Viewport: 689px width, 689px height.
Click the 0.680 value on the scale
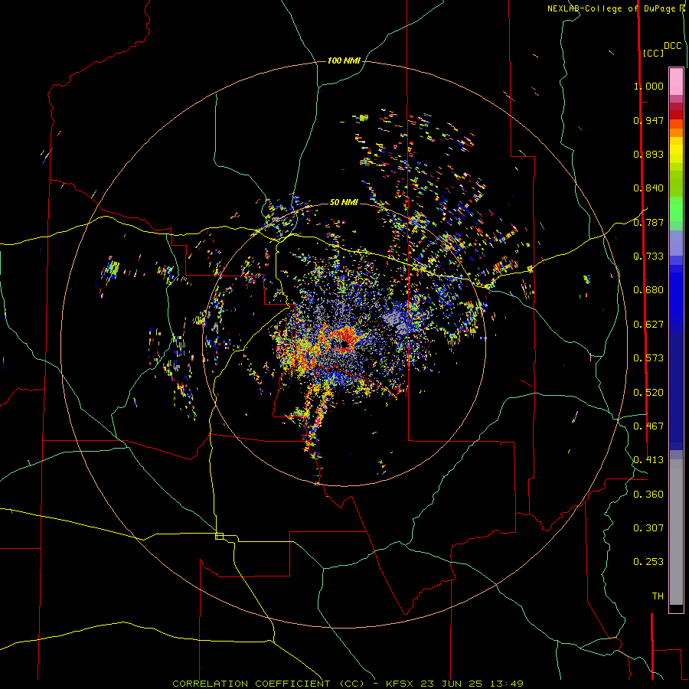tap(648, 290)
